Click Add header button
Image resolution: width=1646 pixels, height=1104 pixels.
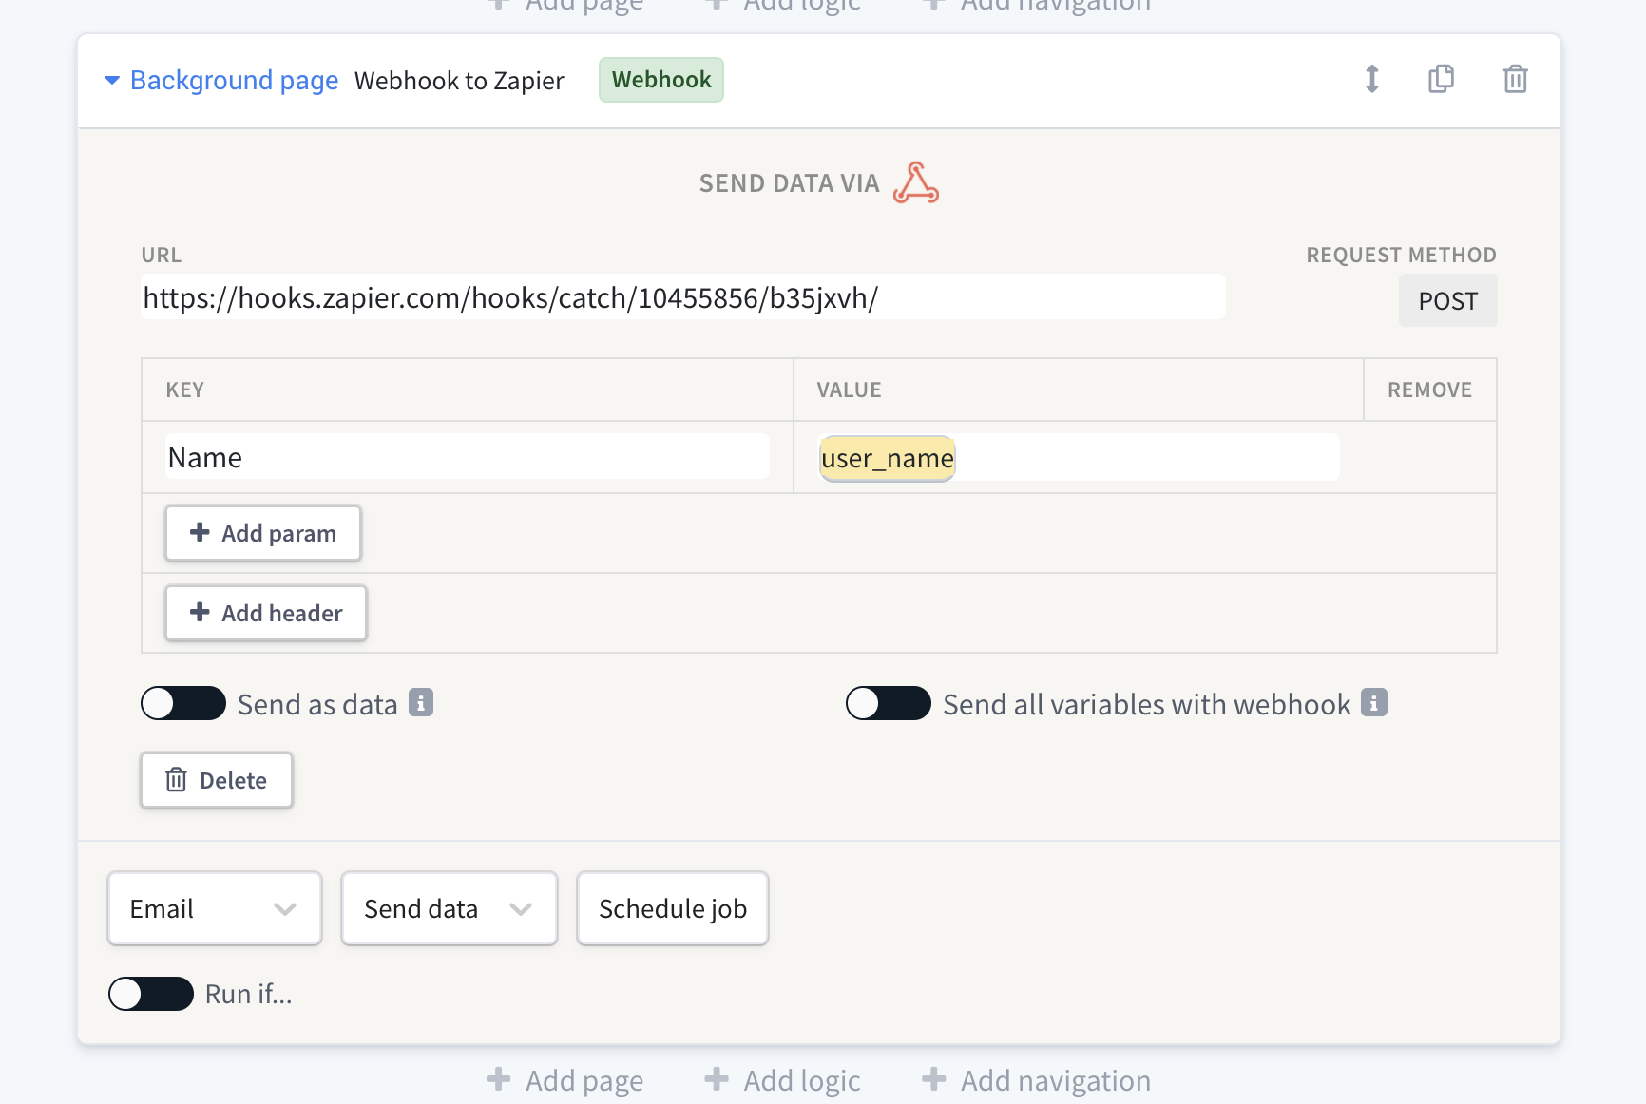click(266, 613)
